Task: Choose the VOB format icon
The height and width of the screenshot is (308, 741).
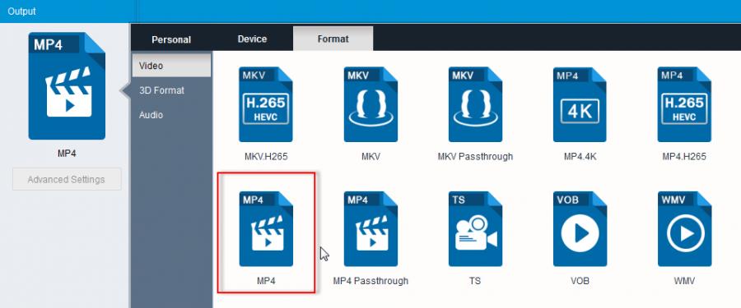Action: pyautogui.click(x=580, y=229)
